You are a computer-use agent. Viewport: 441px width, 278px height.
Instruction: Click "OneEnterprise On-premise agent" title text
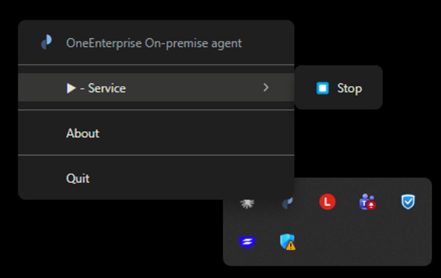pyautogui.click(x=154, y=43)
